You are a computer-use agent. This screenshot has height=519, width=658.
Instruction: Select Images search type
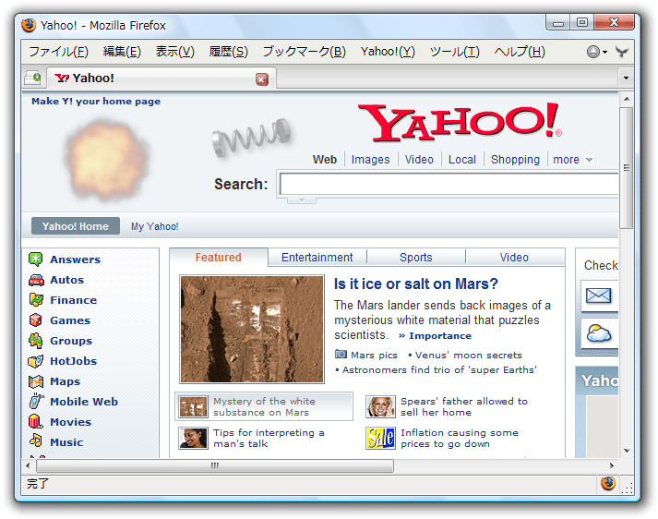coord(371,160)
